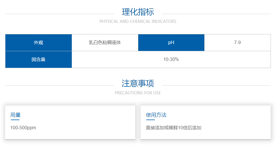Viewport: 278px width, 149px height.
Task: Select the 乳白色粘稠液体 table value
Action: (105, 43)
